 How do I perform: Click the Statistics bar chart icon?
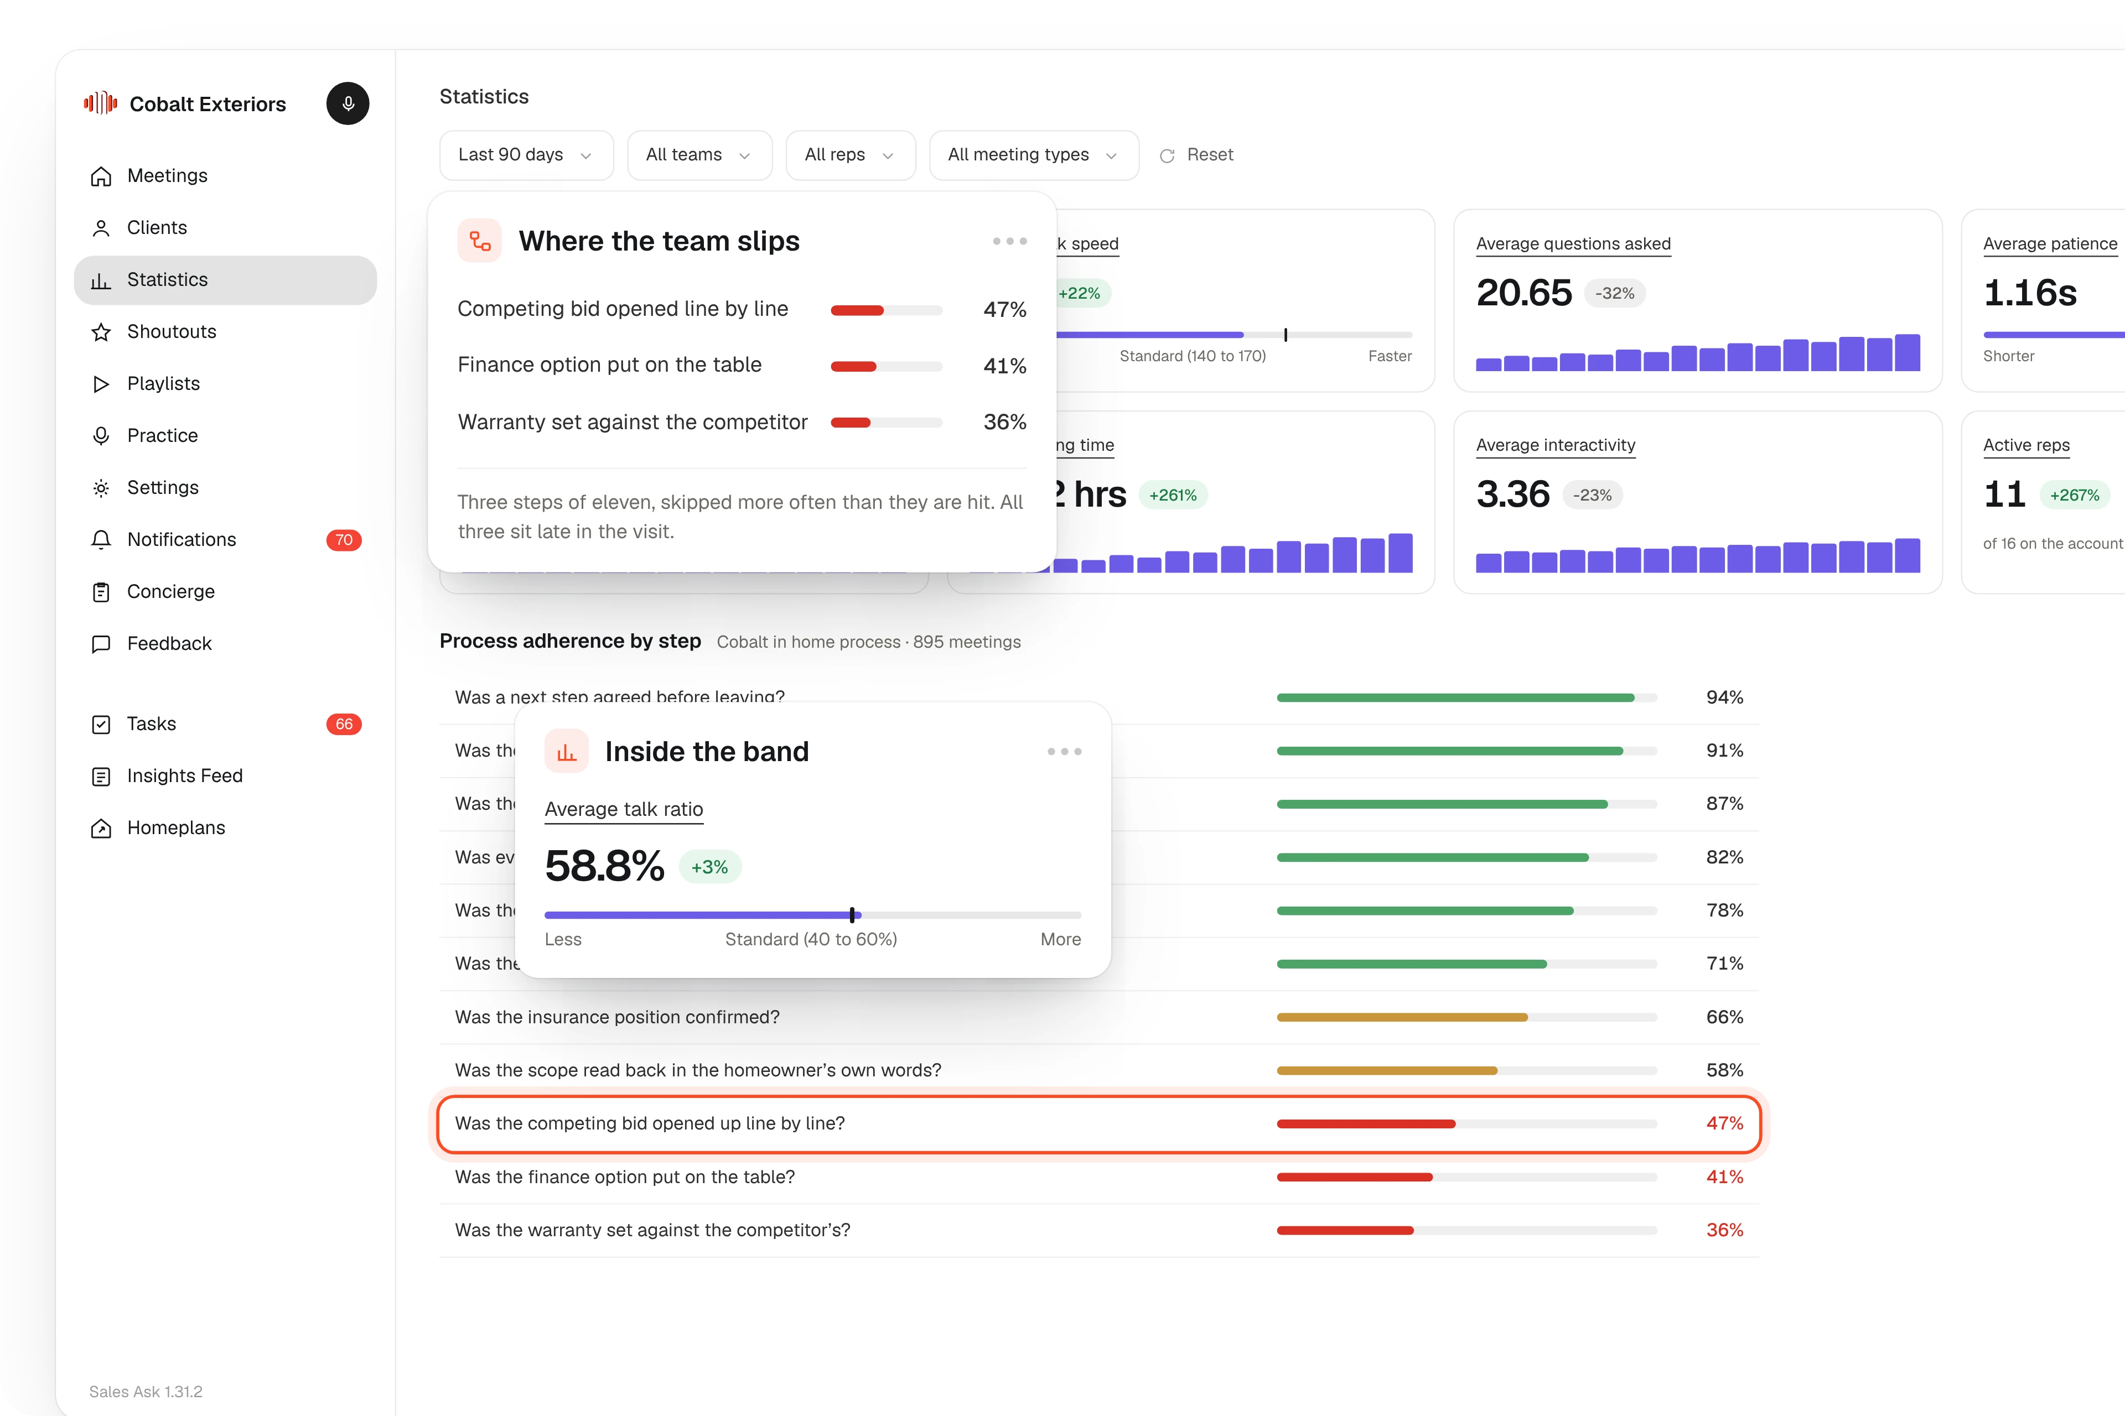pyautogui.click(x=101, y=280)
